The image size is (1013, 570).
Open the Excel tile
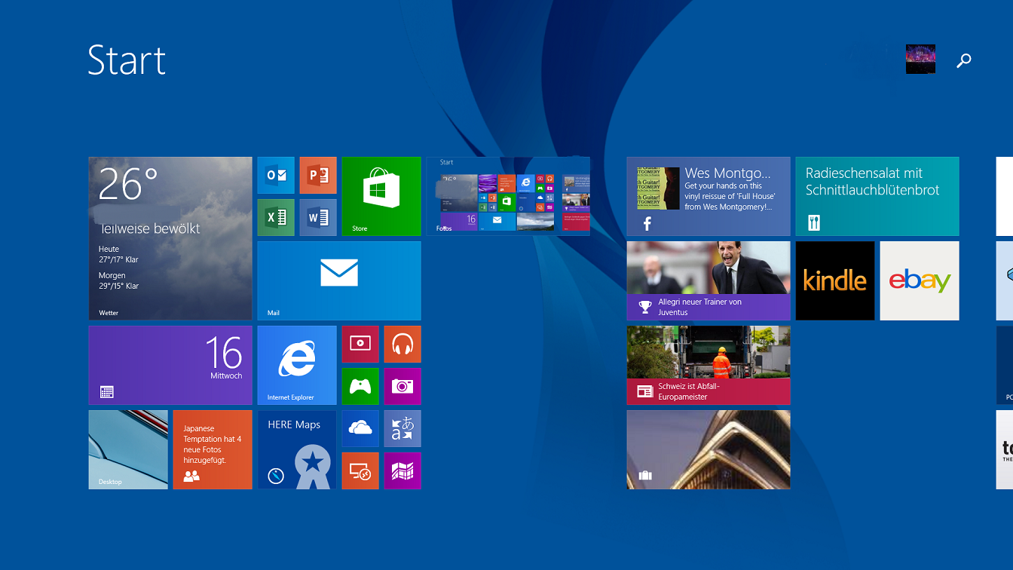coord(276,218)
